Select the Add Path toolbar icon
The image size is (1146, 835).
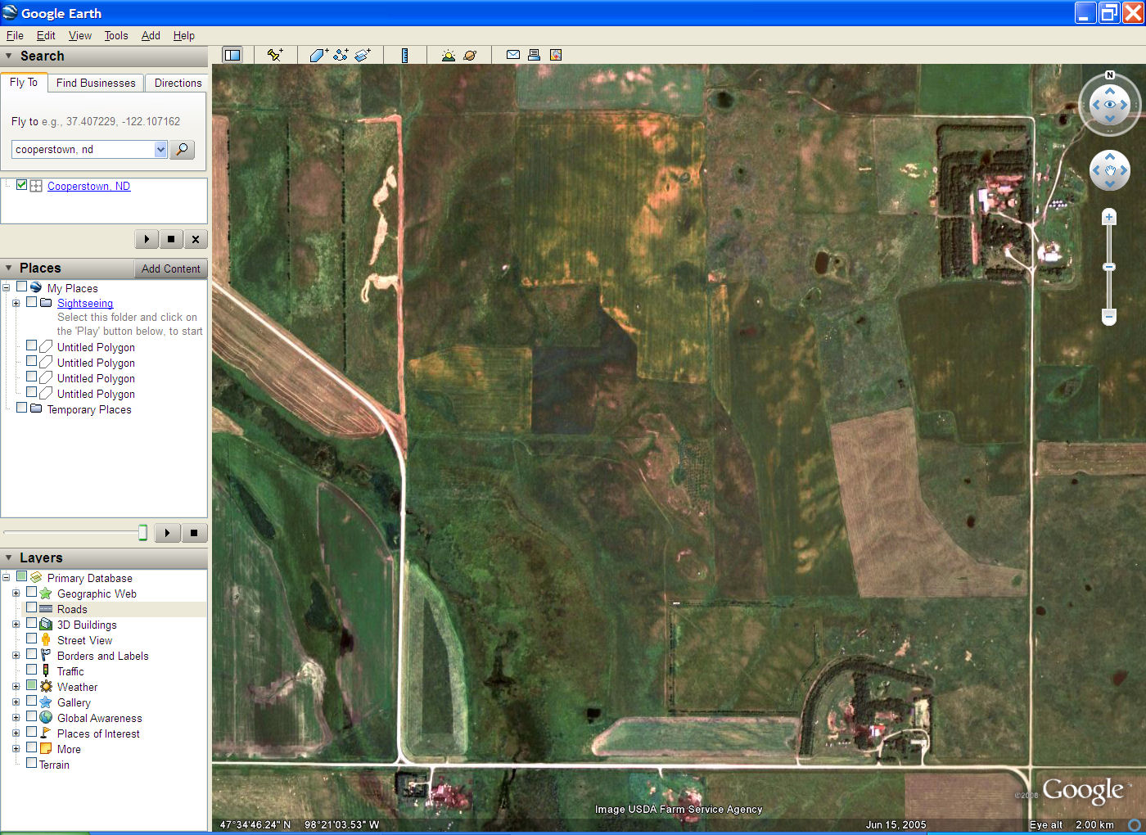[341, 55]
